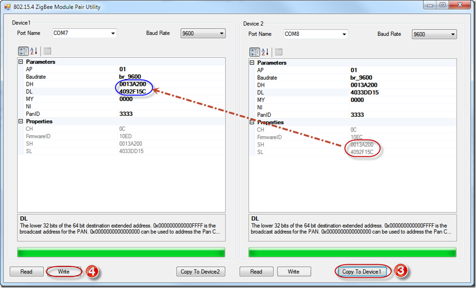This screenshot has width=476, height=288.
Task: Maximize the ZigBee Module Pair Utility window
Action: coord(443,5)
